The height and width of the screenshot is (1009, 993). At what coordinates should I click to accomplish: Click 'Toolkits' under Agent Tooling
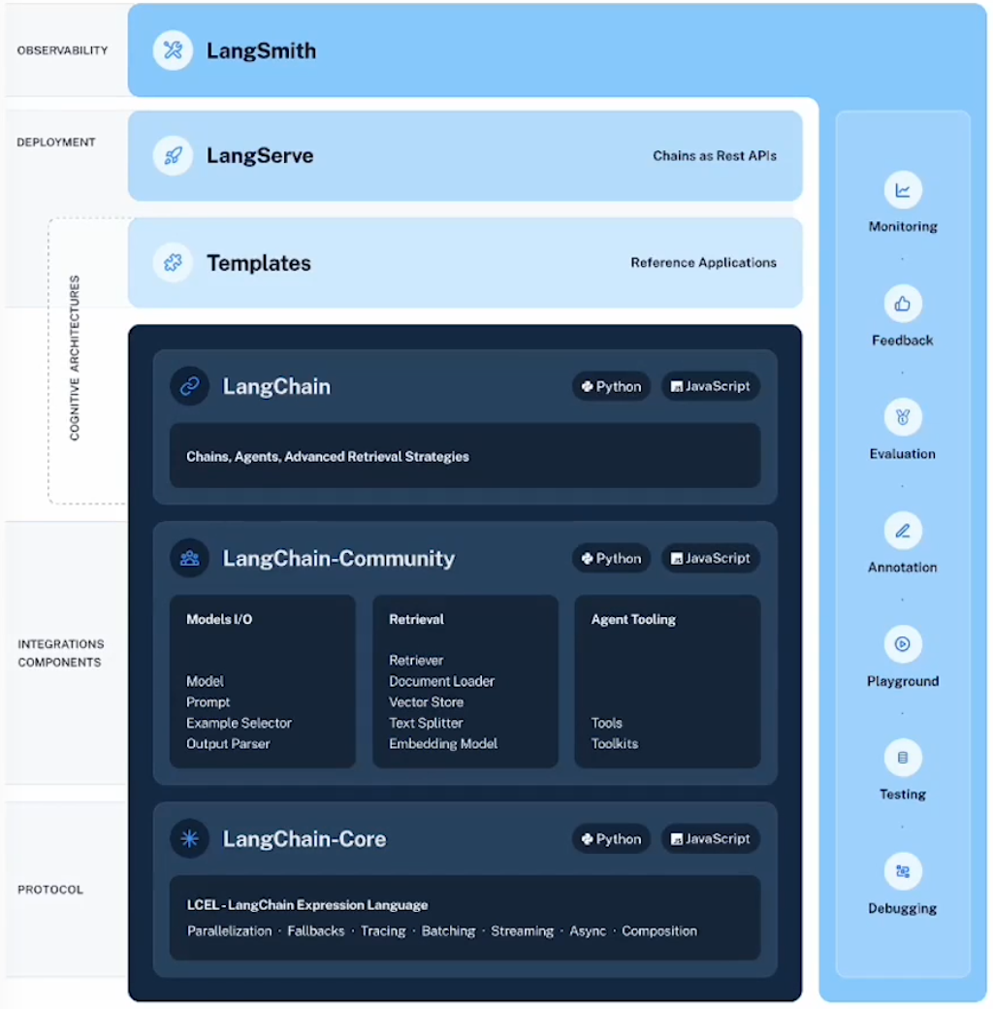click(x=615, y=743)
